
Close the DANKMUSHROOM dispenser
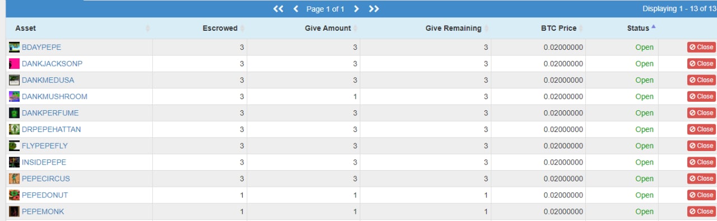click(701, 97)
